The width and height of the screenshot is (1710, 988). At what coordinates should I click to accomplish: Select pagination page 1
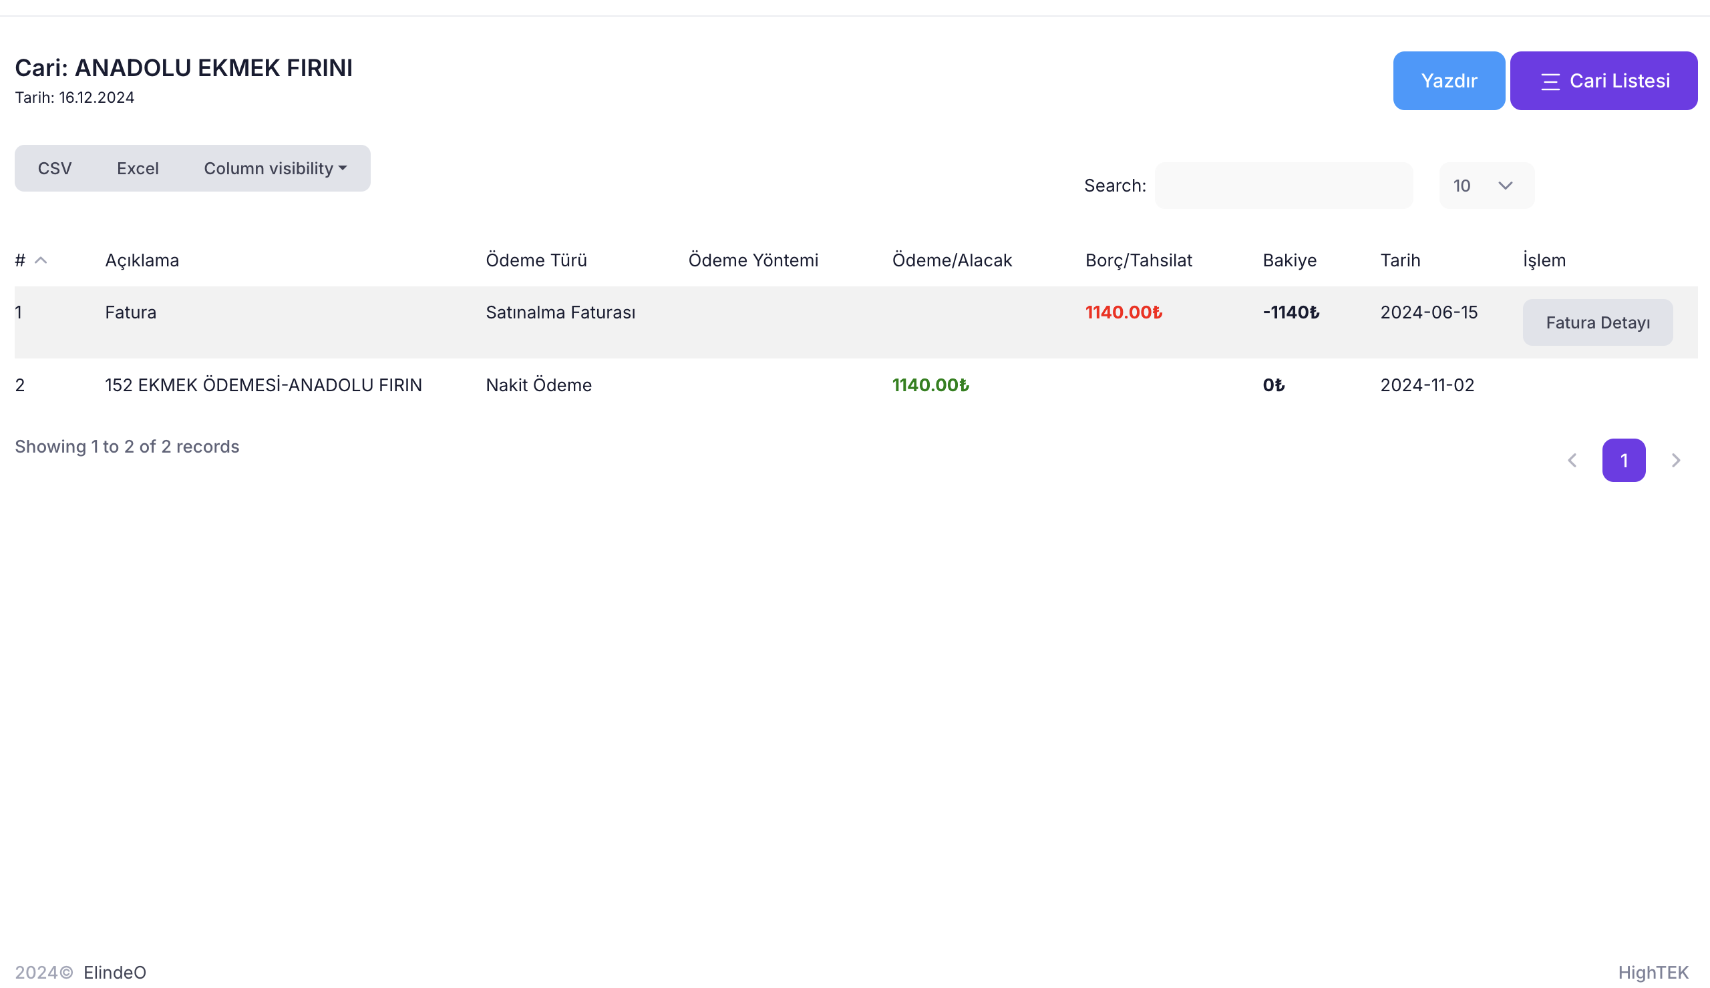coord(1624,461)
